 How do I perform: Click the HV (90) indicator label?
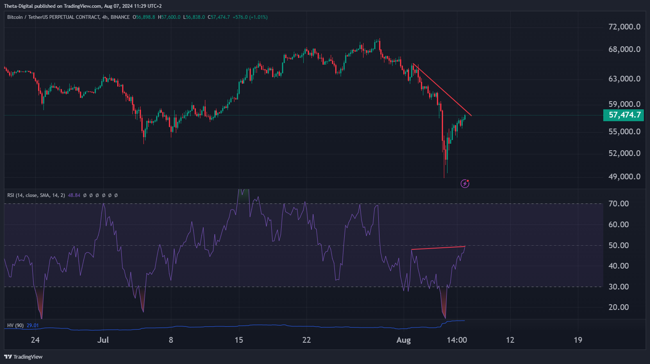point(15,326)
